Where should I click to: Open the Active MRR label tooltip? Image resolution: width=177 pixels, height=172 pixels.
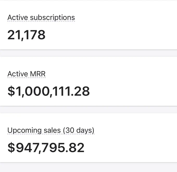26,74
